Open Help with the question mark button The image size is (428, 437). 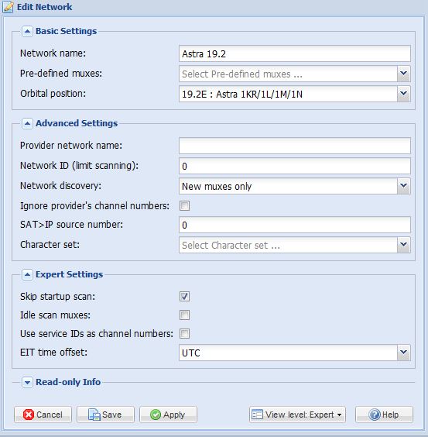point(384,415)
